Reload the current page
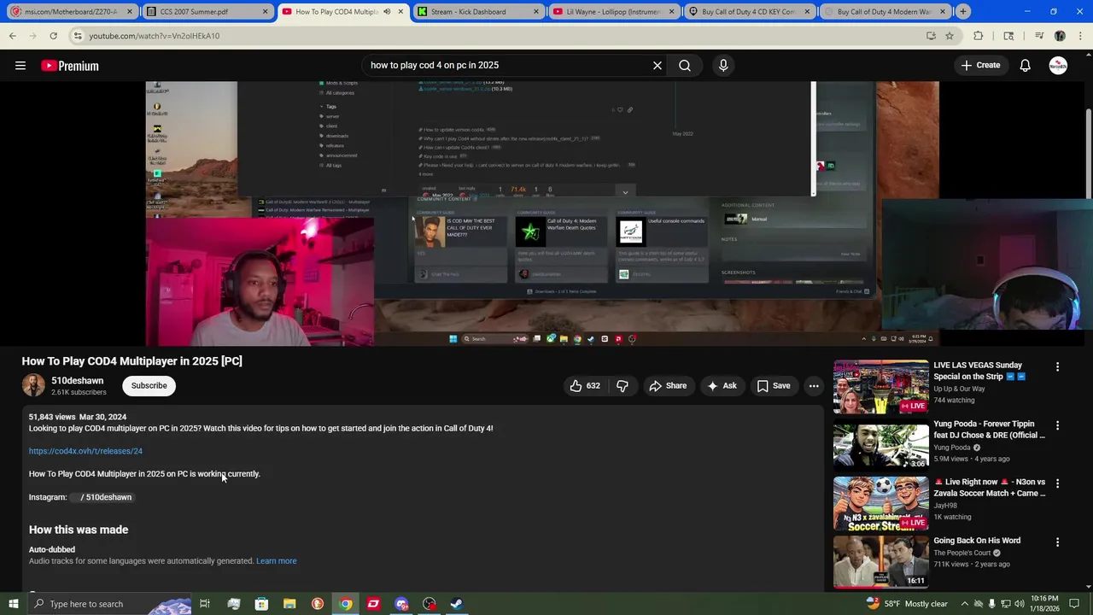1093x615 pixels. pyautogui.click(x=53, y=36)
